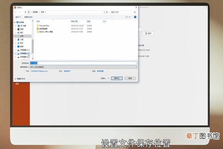The height and width of the screenshot is (149, 223).
Task: Click the 添加标记 add tags link
Action: 67,71
